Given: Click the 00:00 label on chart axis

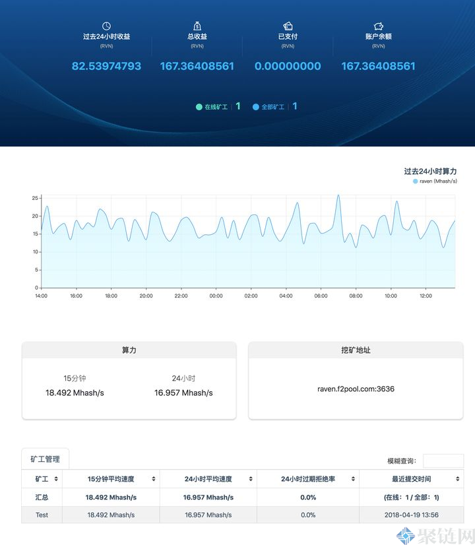Looking at the screenshot, I should coord(216,296).
